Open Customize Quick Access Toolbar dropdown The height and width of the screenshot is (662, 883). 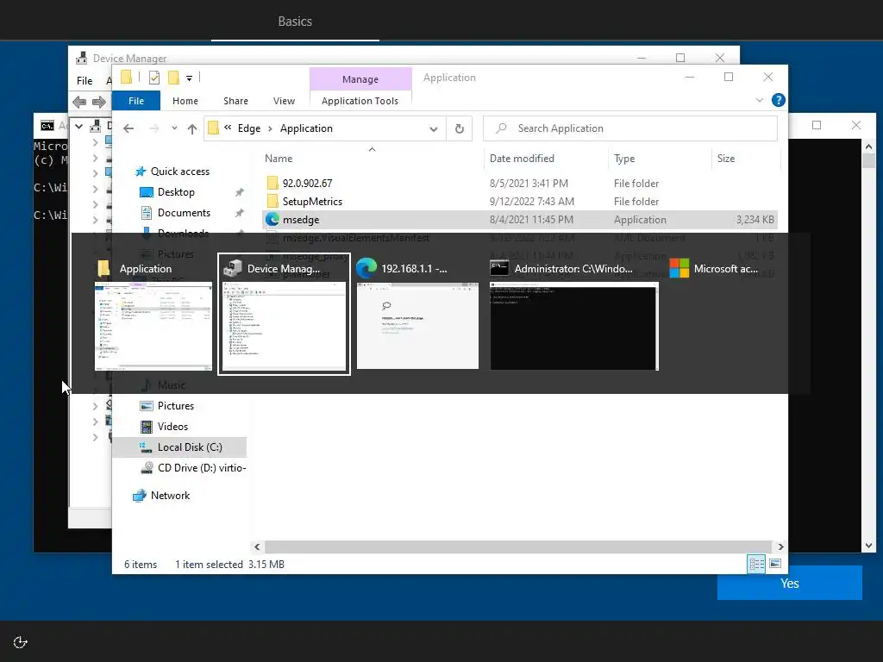(x=189, y=78)
